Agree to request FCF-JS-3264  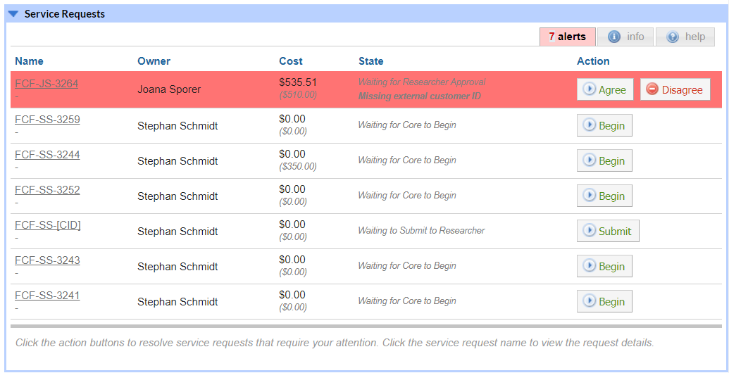coord(605,89)
